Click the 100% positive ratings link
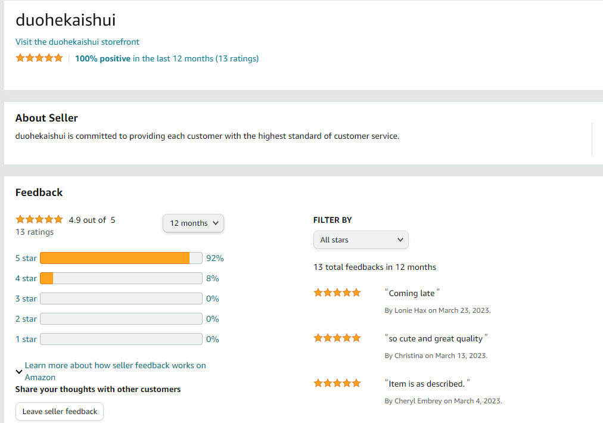 102,58
